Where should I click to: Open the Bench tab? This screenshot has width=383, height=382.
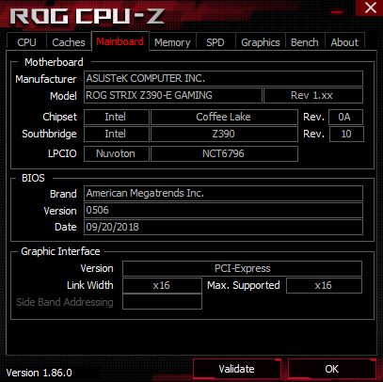305,42
